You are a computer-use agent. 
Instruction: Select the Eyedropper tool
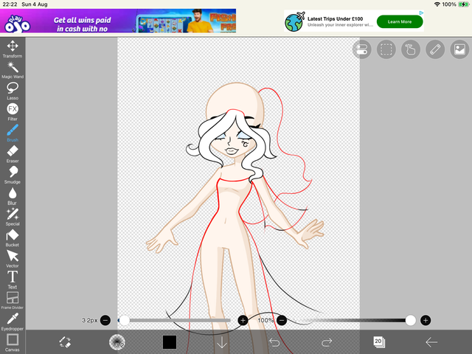(x=13, y=322)
